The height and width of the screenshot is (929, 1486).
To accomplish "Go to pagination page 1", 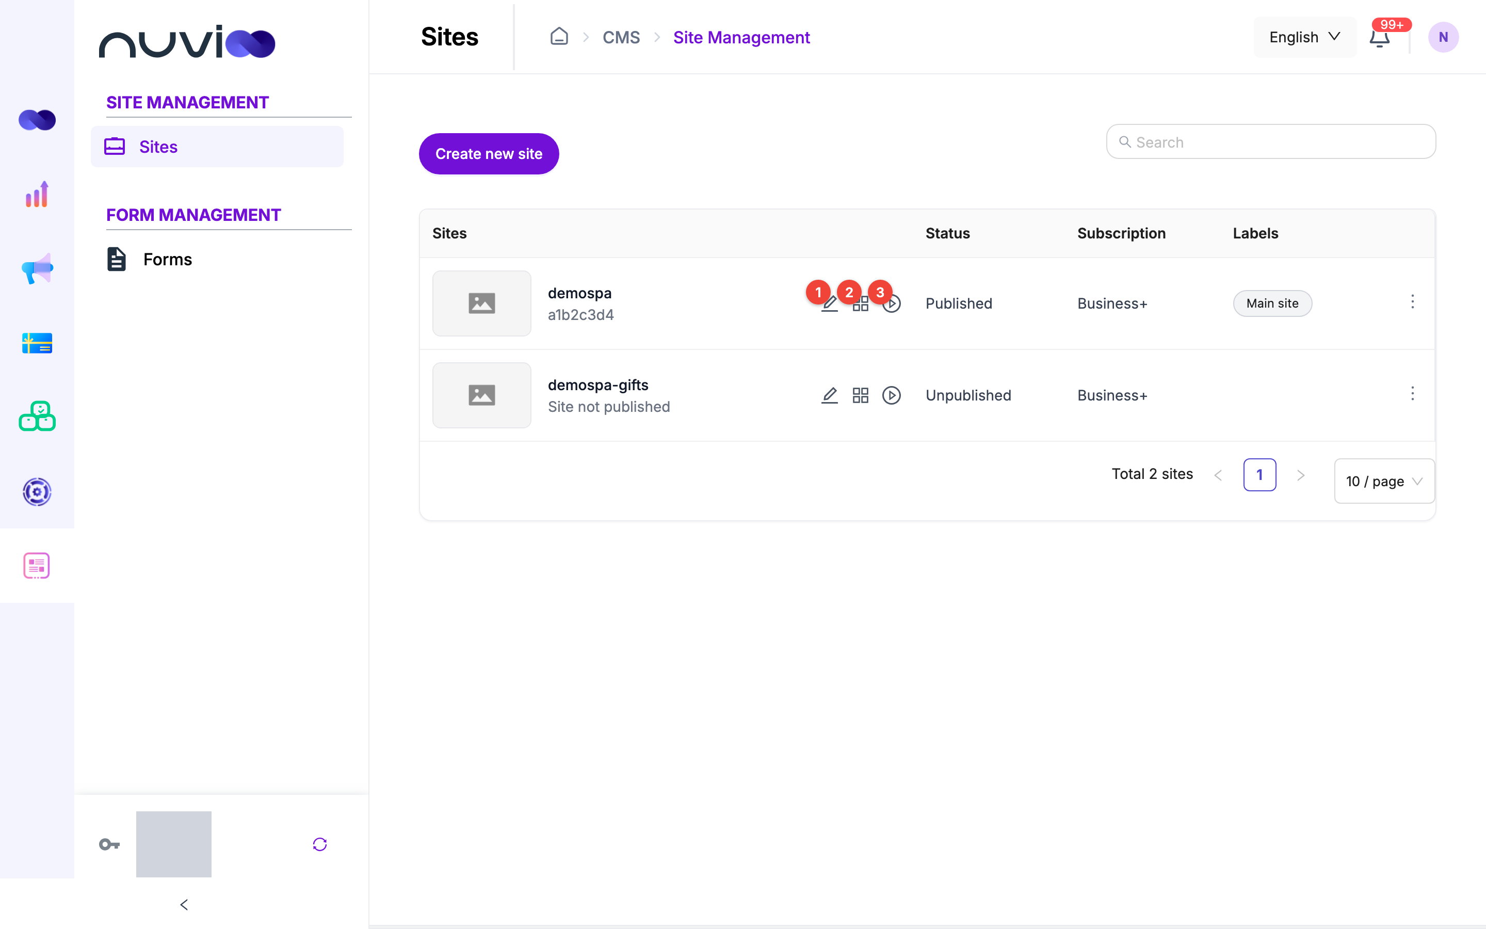I will click(x=1259, y=474).
